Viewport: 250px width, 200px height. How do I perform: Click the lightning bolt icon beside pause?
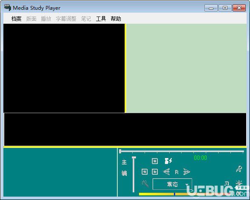point(168,161)
